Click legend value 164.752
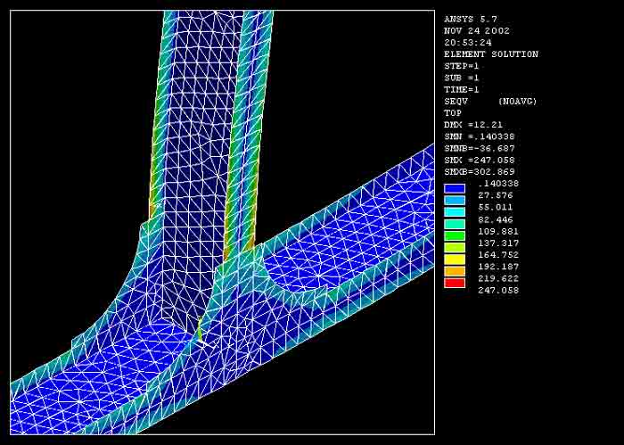The image size is (624, 445). [498, 255]
